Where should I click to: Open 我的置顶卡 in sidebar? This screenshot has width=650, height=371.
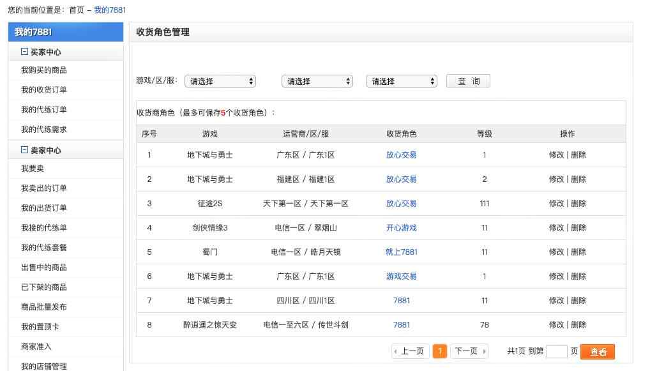pyautogui.click(x=40, y=327)
